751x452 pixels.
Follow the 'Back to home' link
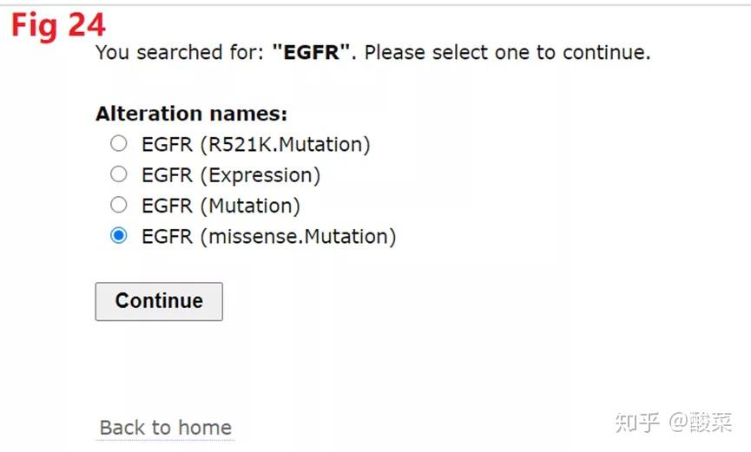[x=165, y=428]
